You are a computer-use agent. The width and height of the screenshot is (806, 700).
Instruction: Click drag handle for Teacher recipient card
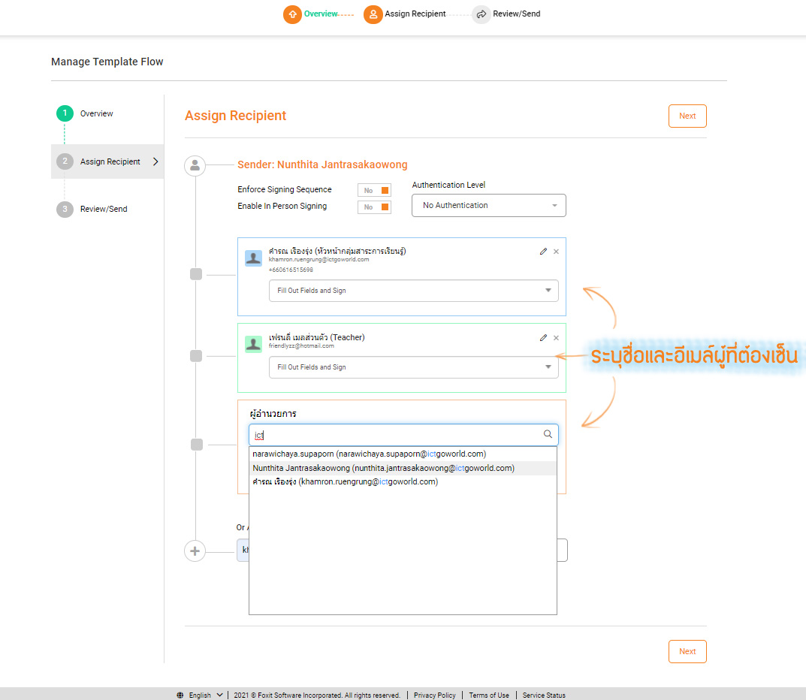(x=196, y=356)
